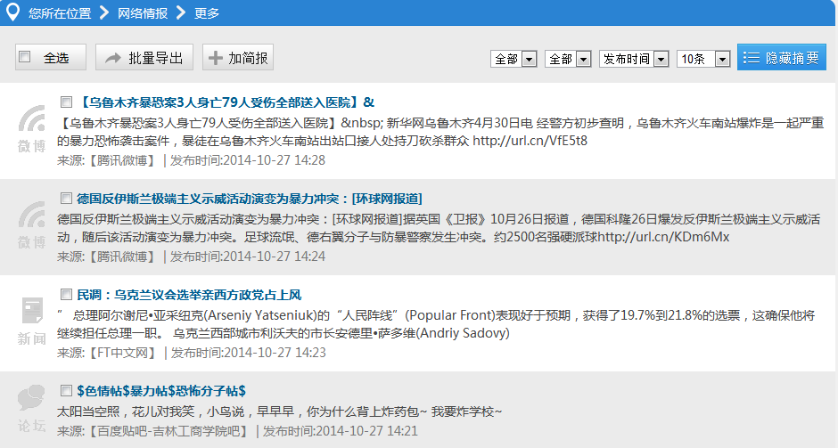838x448 pixels.
Task: Click the list icon on 隐藏摘要
Action: click(751, 58)
